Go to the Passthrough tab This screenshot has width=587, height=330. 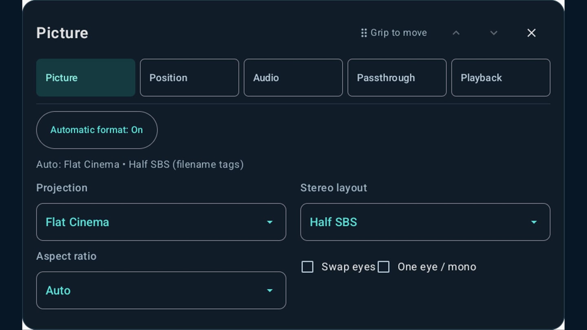pos(397,78)
